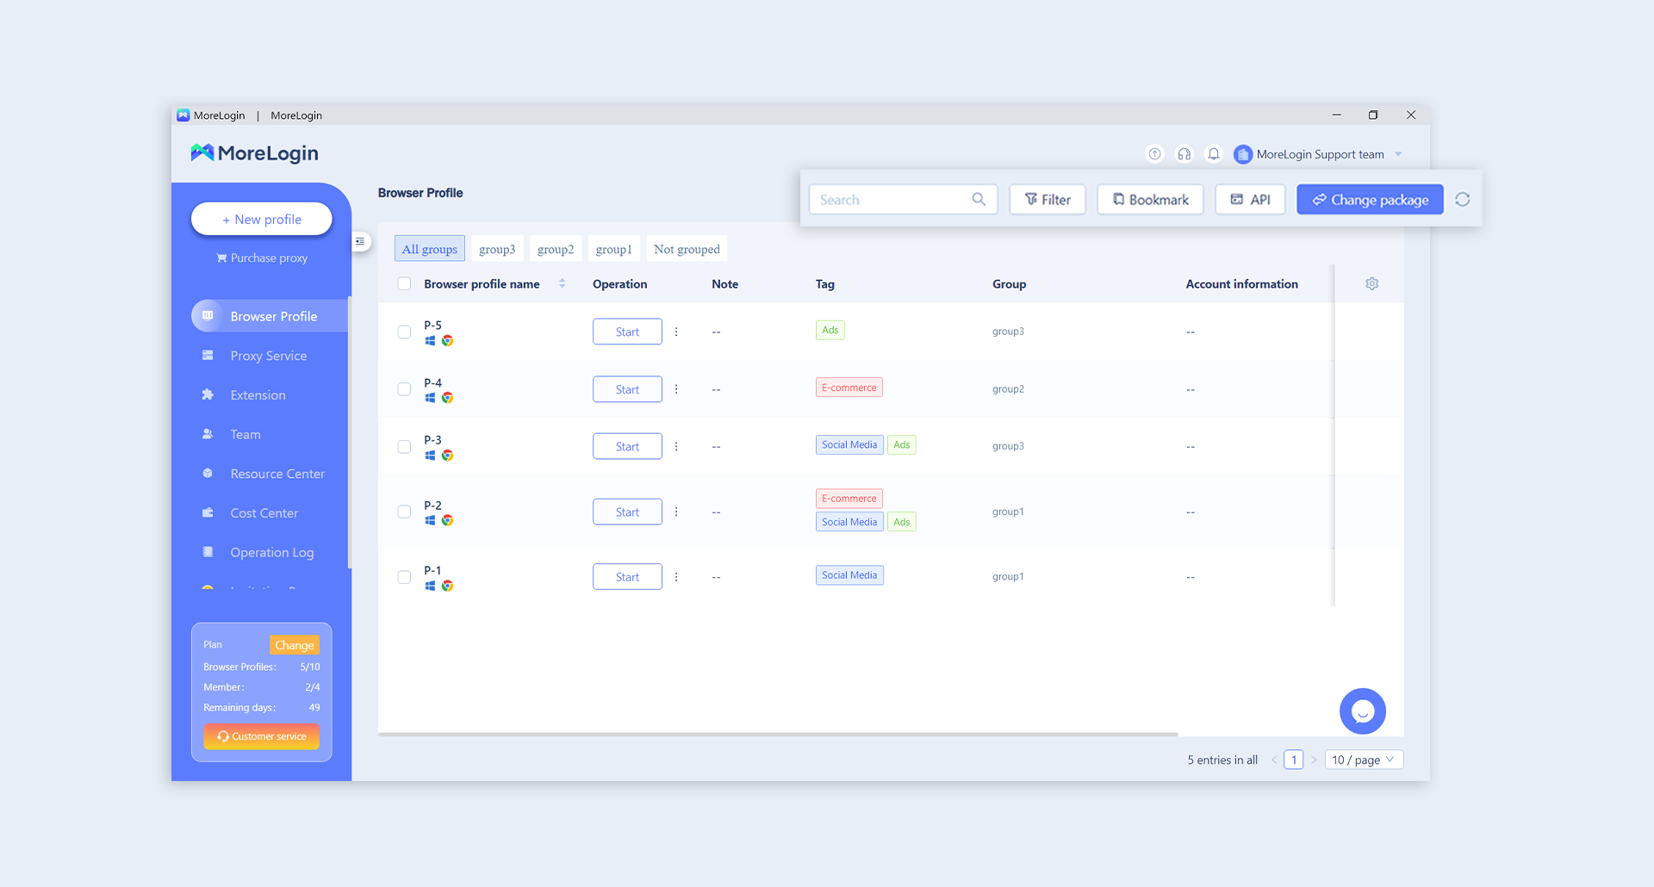This screenshot has width=1654, height=887.
Task: Open the notifications bell icon
Action: [x=1214, y=154]
